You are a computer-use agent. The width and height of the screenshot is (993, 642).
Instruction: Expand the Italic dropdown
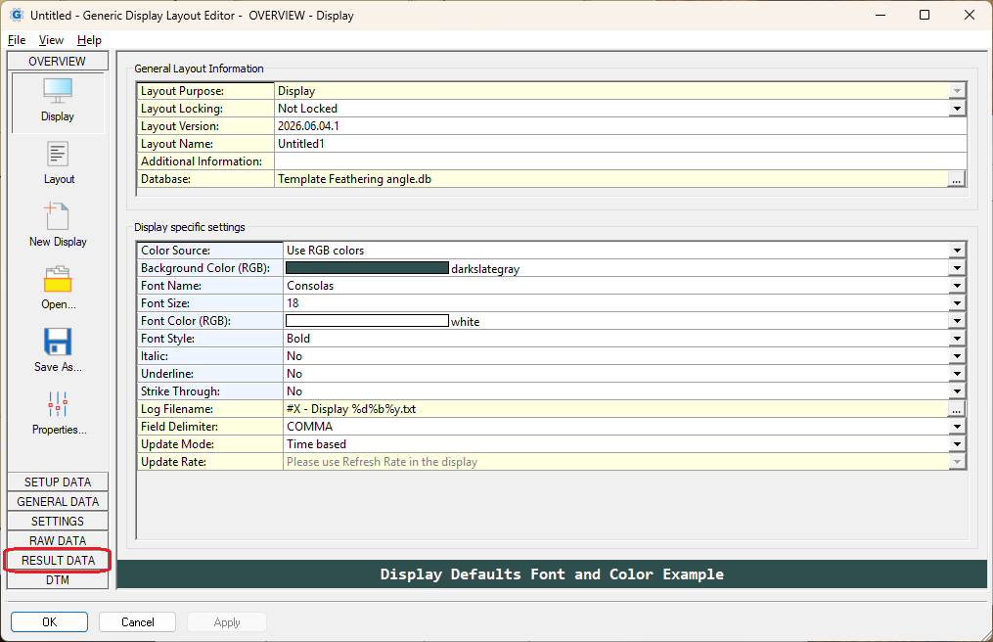957,356
